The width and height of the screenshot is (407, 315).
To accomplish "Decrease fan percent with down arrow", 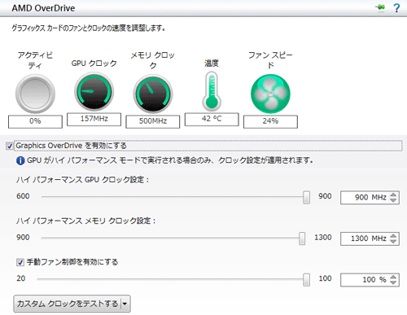I will tap(393, 282).
